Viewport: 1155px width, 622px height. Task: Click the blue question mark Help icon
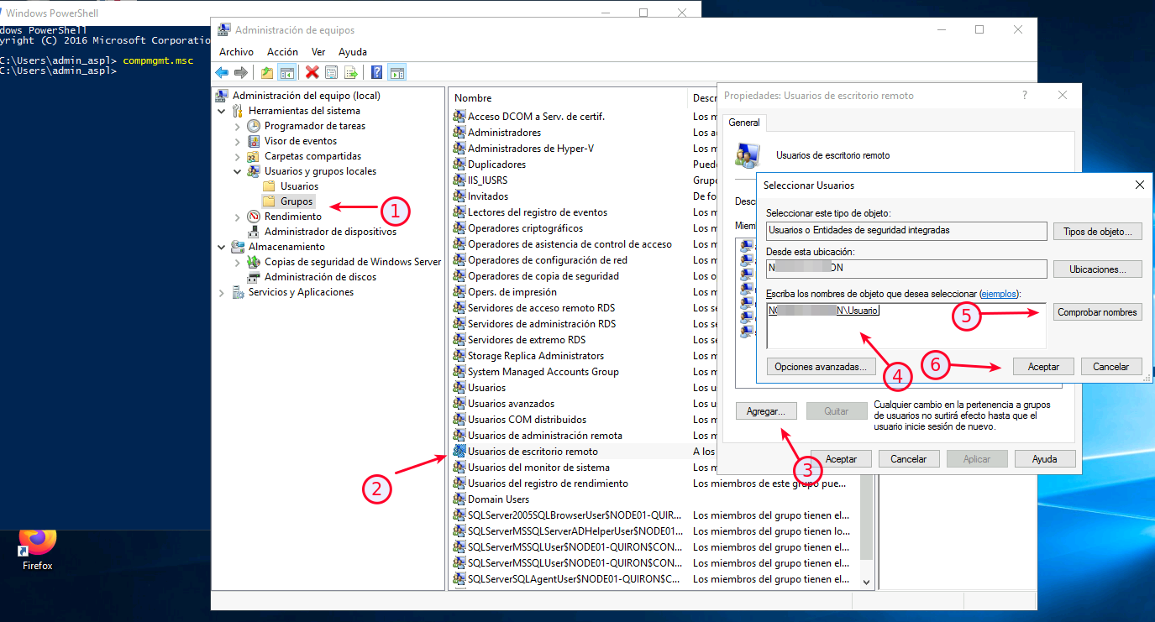click(377, 73)
